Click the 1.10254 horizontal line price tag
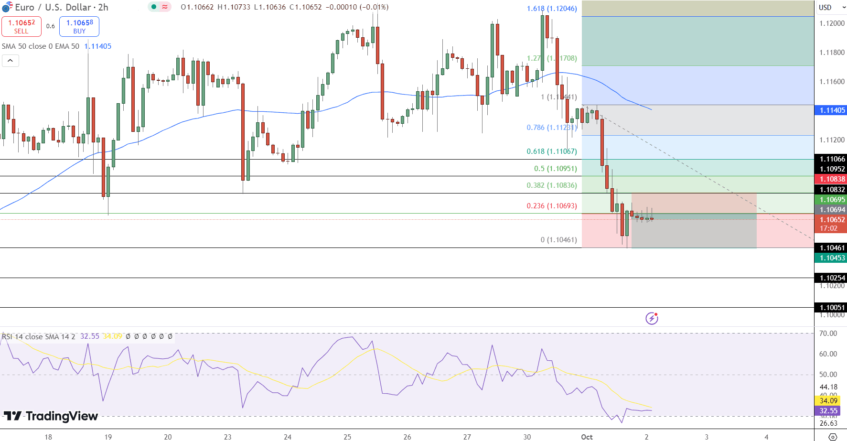Viewport: 847px width, 441px height. tap(831, 278)
